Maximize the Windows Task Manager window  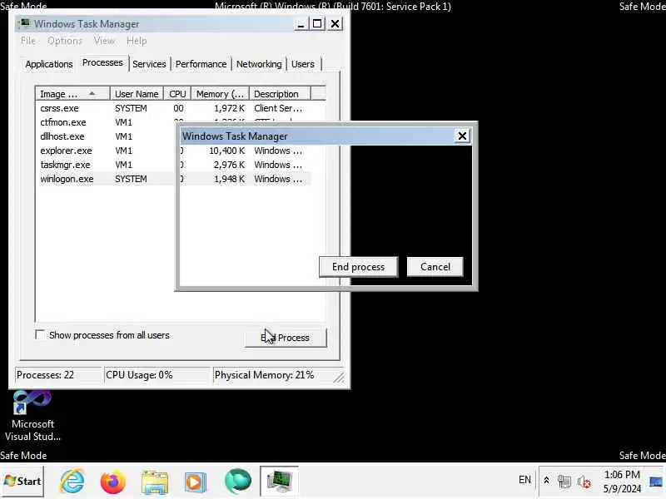tap(317, 24)
